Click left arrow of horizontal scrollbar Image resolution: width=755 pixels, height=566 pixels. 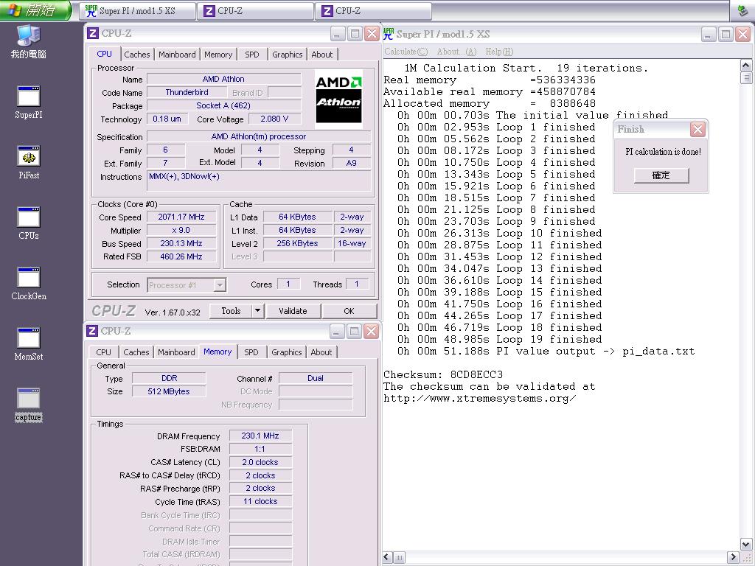[388, 557]
